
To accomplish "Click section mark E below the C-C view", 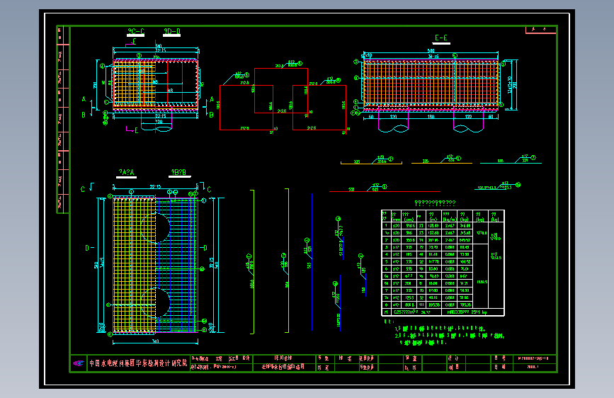I will click(x=136, y=130).
